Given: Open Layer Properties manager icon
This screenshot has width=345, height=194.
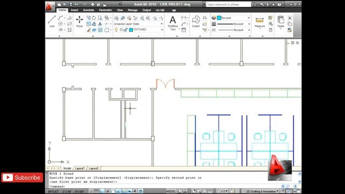Looking at the screenshot, I should click(116, 18).
